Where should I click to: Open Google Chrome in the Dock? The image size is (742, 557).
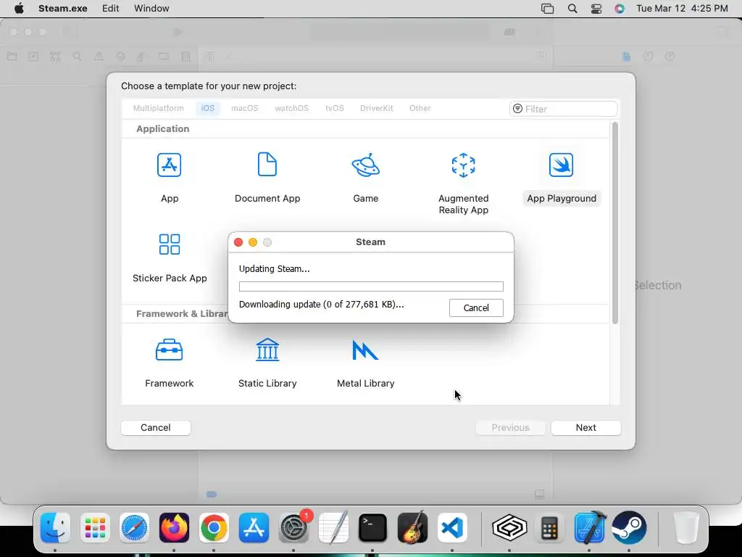pyautogui.click(x=214, y=527)
